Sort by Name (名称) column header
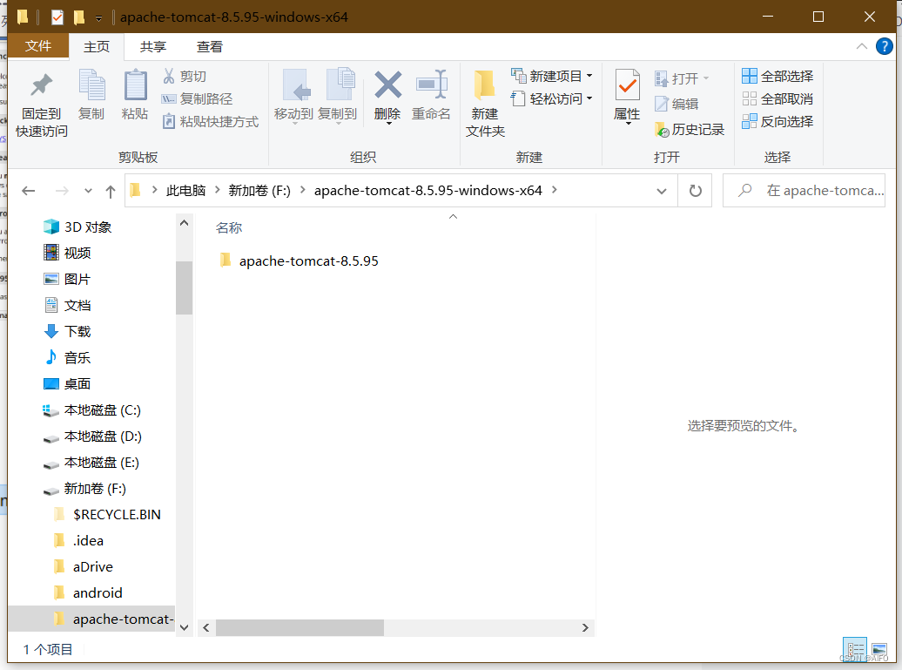This screenshot has width=902, height=670. click(x=229, y=228)
